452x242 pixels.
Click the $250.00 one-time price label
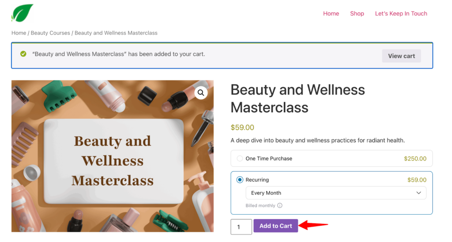point(415,159)
